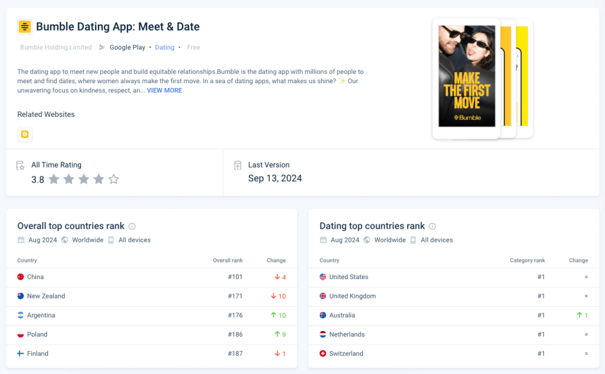Open the Free pricing filter
Image resolution: width=605 pixels, height=374 pixels.
(x=193, y=47)
